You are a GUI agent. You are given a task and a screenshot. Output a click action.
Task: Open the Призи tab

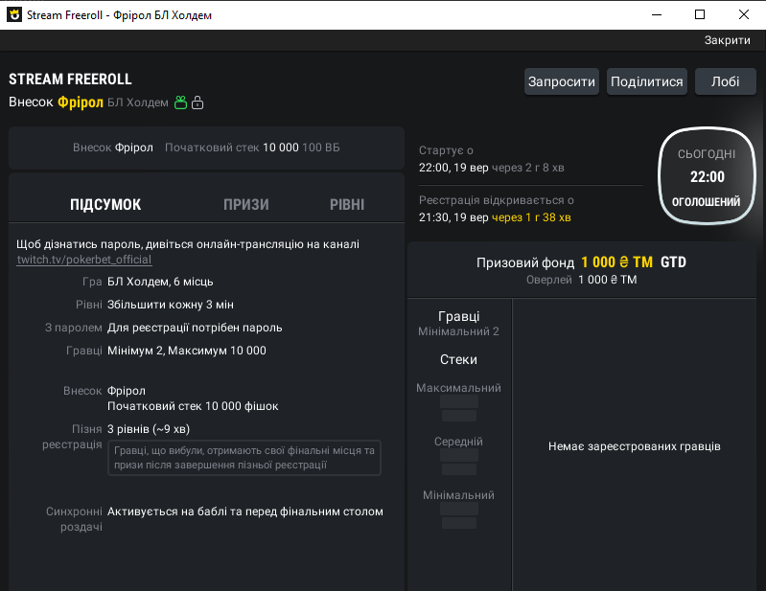tap(245, 204)
